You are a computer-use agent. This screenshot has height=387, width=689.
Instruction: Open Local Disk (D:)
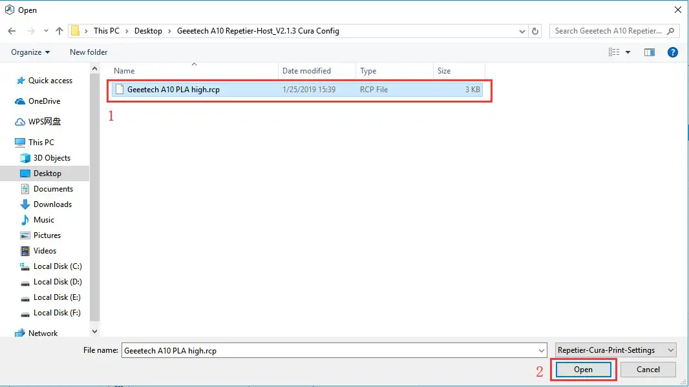click(x=58, y=282)
